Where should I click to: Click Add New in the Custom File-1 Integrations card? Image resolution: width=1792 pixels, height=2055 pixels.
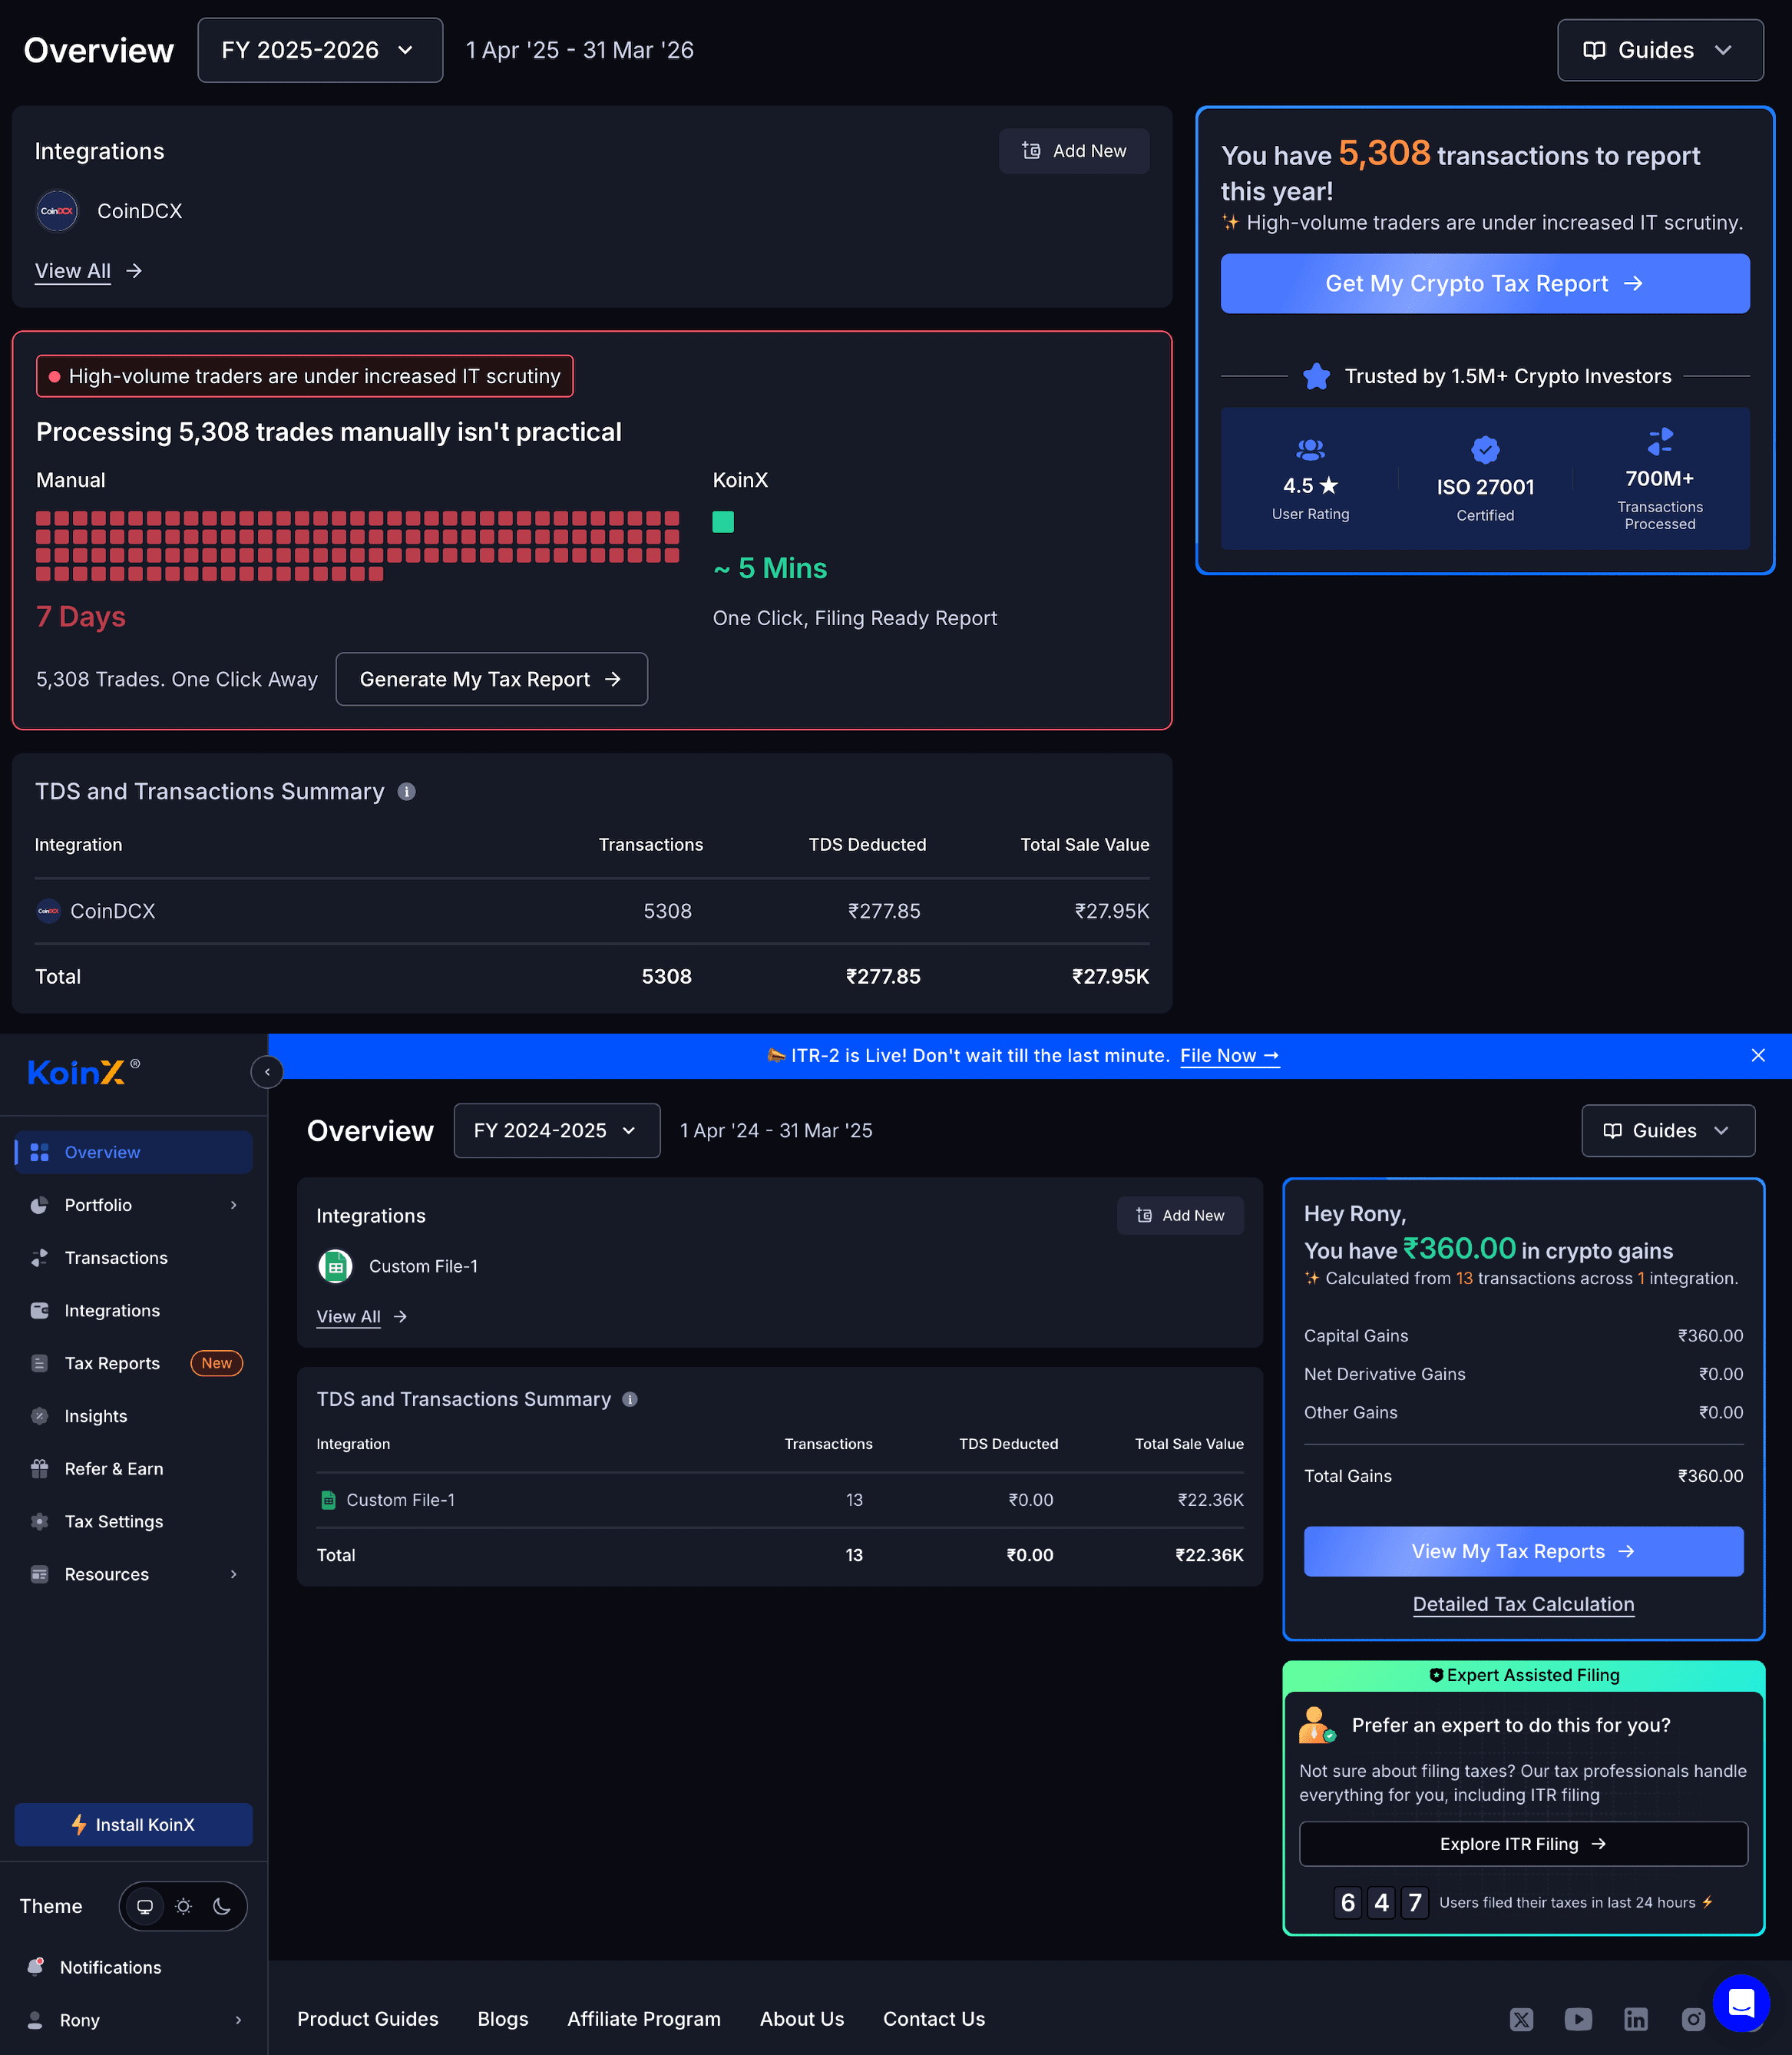coord(1180,1215)
